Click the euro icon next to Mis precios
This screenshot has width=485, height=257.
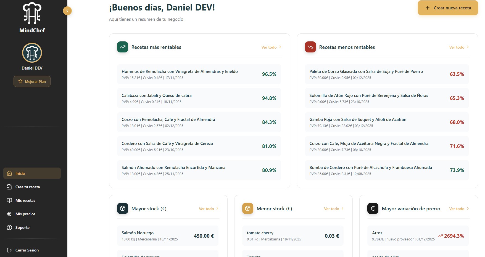(9, 214)
